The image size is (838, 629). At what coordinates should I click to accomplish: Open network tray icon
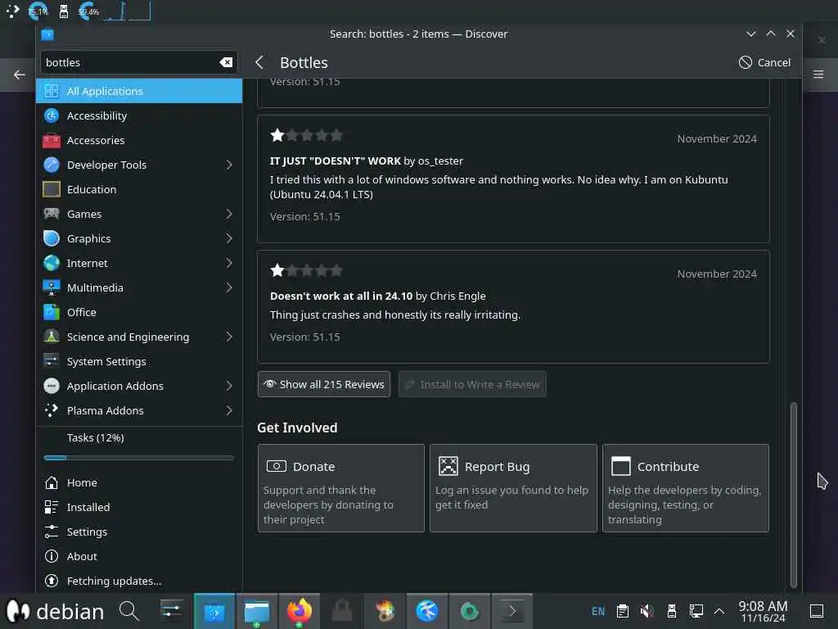696,611
